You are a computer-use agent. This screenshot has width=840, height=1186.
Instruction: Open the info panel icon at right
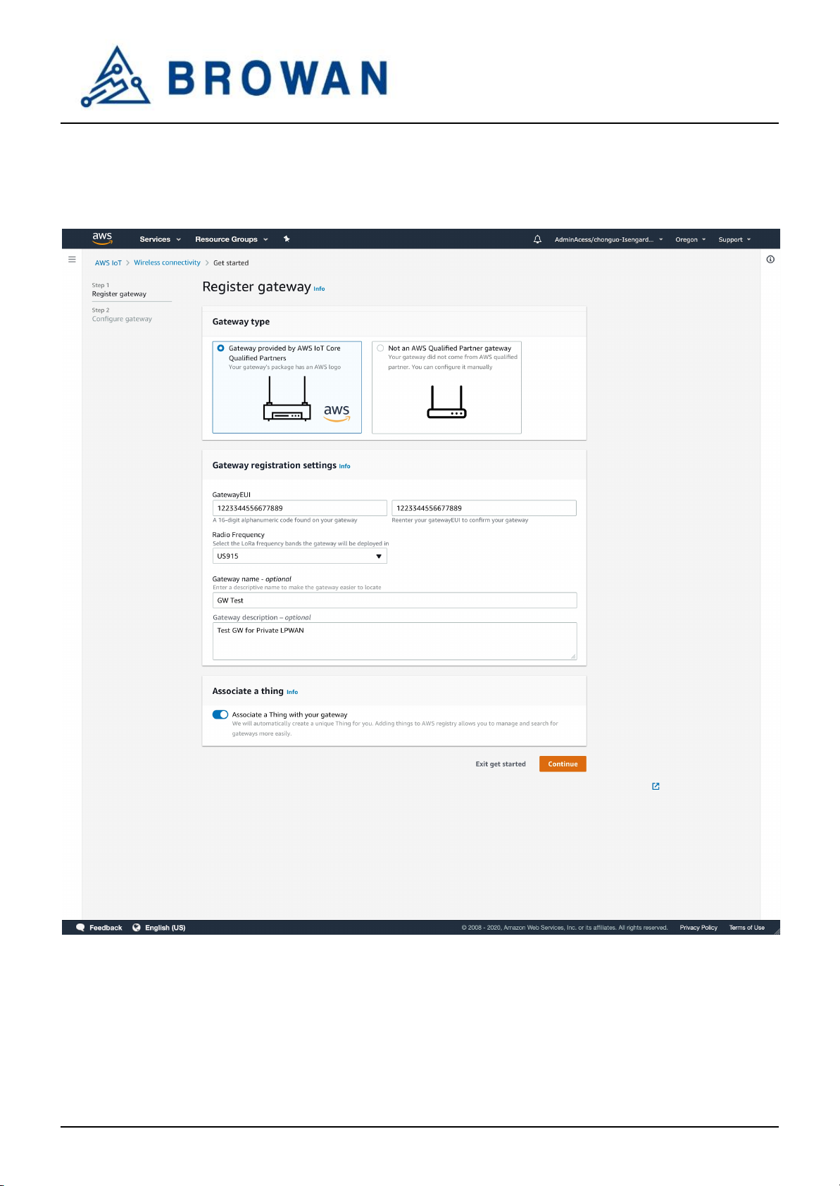click(x=770, y=260)
